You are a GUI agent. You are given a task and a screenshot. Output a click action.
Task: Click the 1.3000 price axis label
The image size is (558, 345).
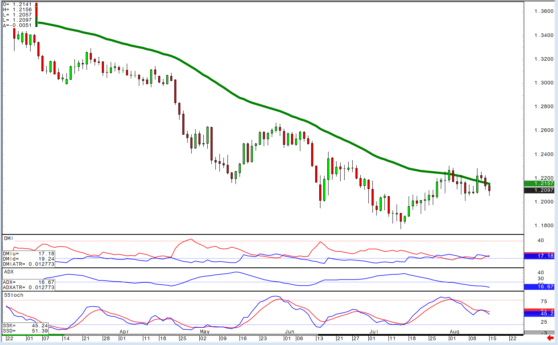tap(544, 83)
